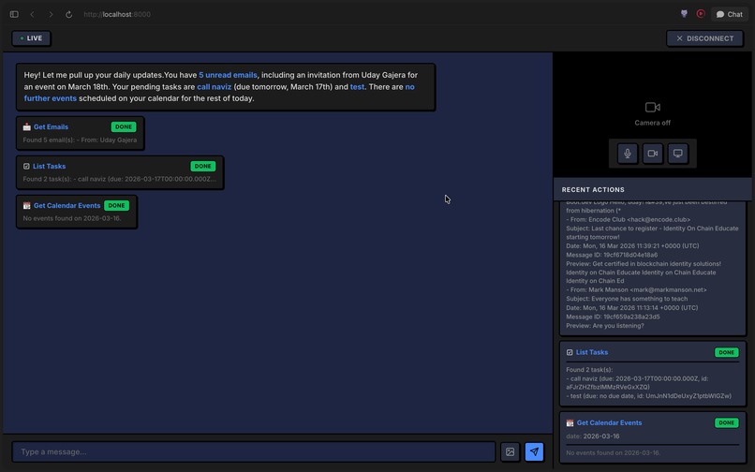Click the localhost:8000 address bar
Screen dimensions: 755x472
click(117, 14)
